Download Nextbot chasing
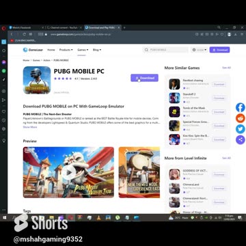 (219, 84)
